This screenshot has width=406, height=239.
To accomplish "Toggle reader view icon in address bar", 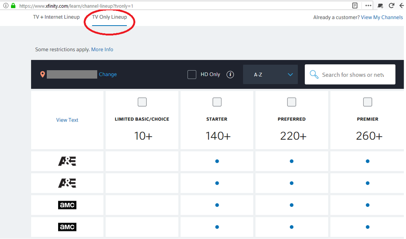I will (x=355, y=6).
